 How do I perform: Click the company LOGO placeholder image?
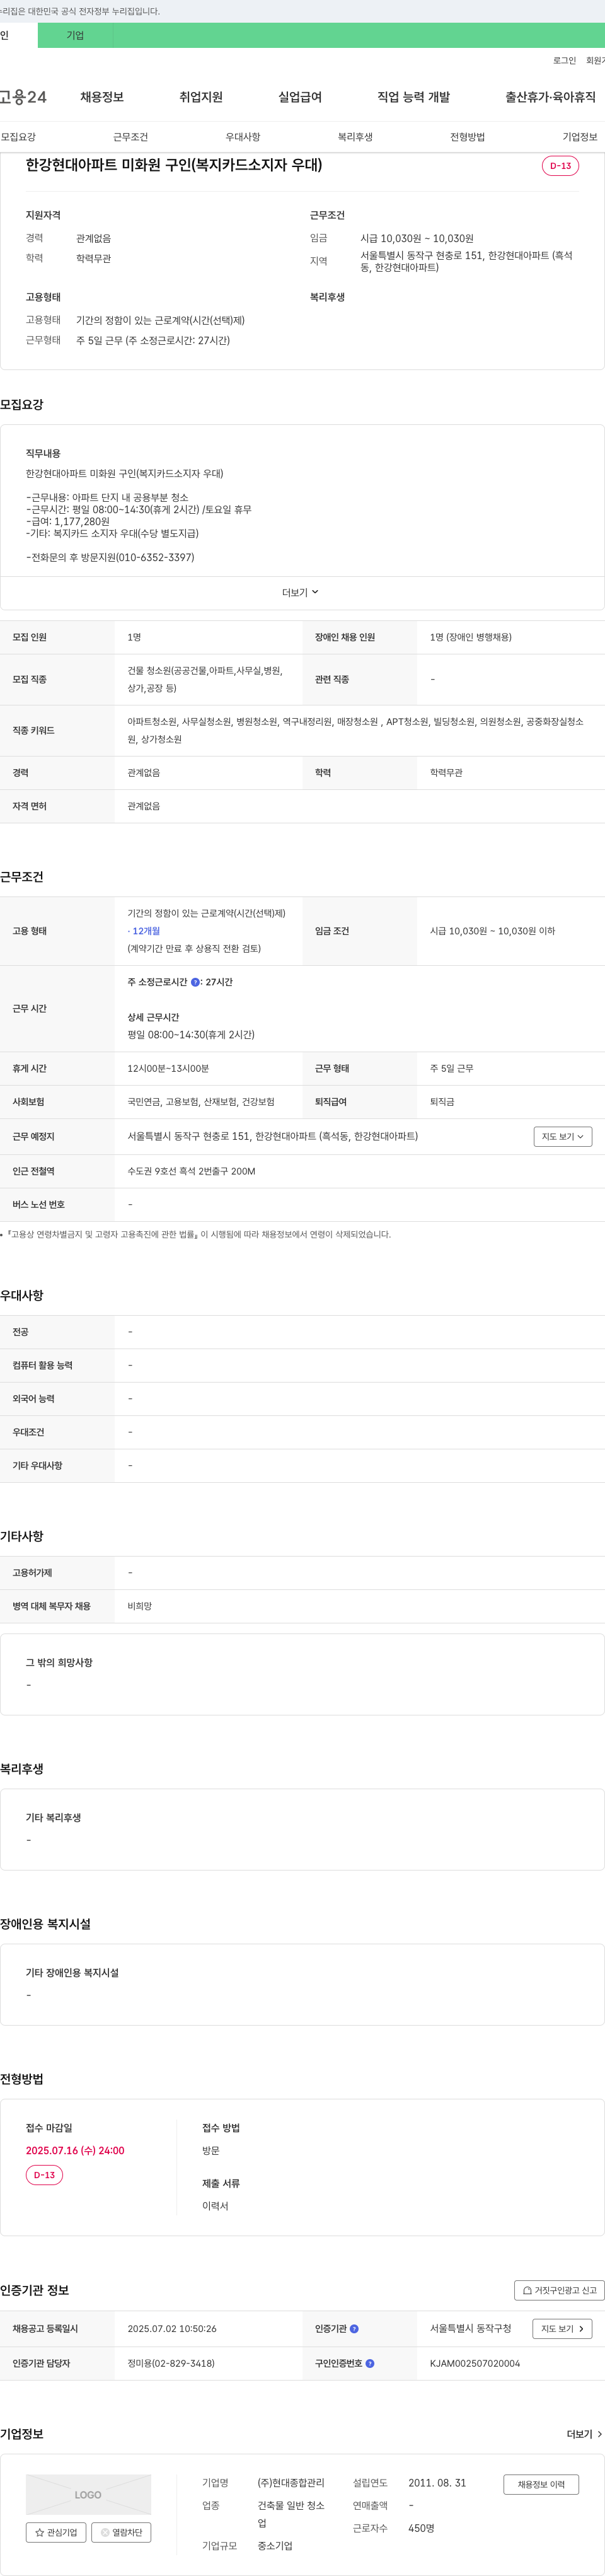pos(88,2495)
